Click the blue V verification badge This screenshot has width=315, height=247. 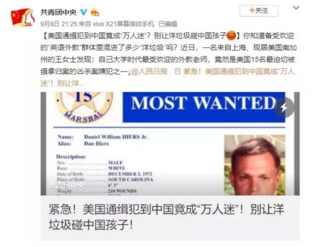[x=84, y=13]
